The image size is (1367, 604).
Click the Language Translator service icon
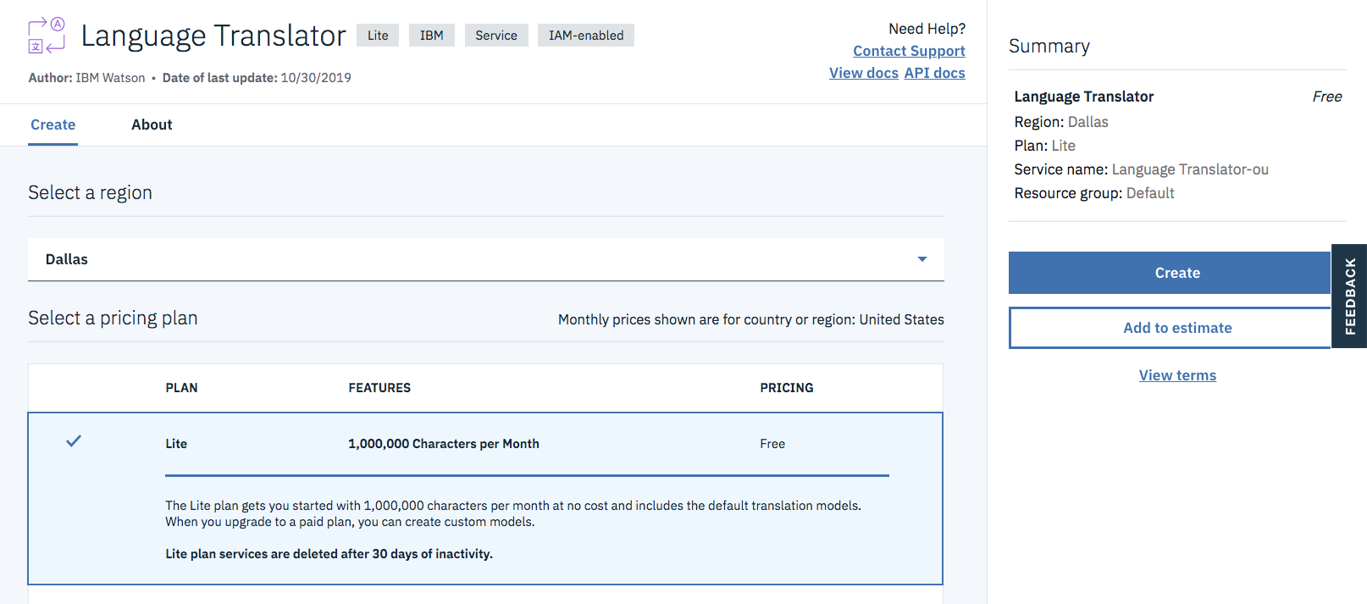pos(47,35)
